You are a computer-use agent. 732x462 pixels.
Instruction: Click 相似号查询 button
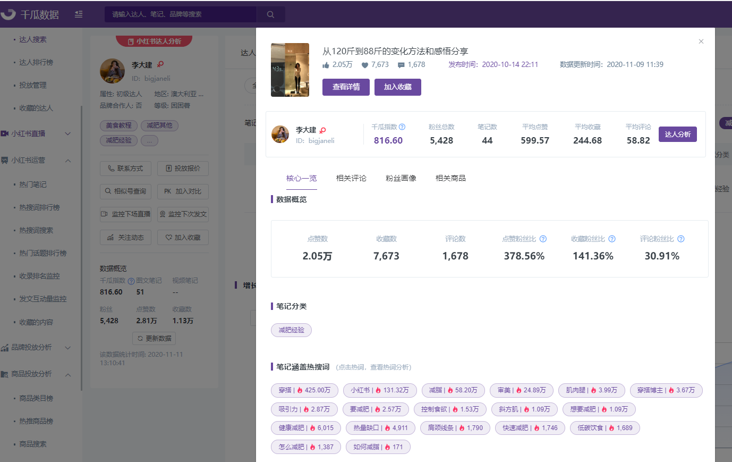click(x=125, y=191)
